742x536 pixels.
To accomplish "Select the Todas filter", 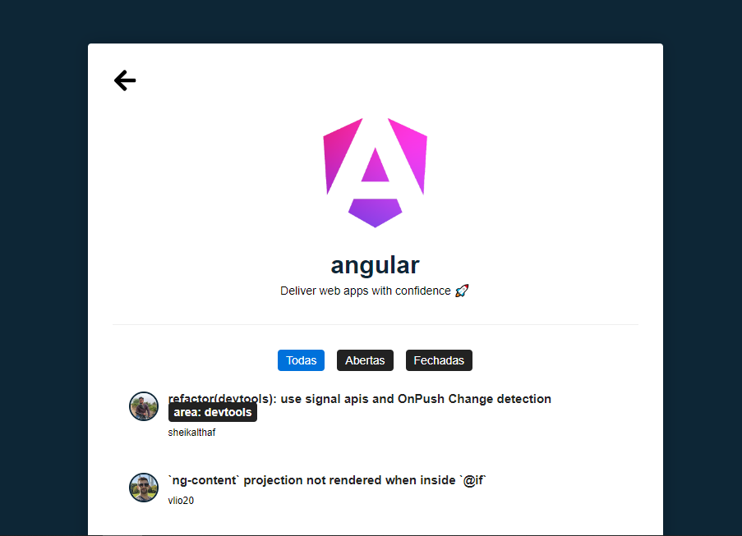I will [301, 360].
